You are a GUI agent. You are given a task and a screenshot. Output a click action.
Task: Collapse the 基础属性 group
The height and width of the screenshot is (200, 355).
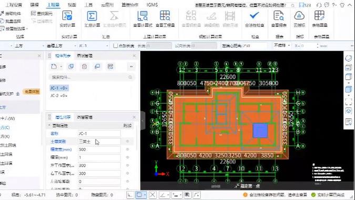[x=49, y=125]
